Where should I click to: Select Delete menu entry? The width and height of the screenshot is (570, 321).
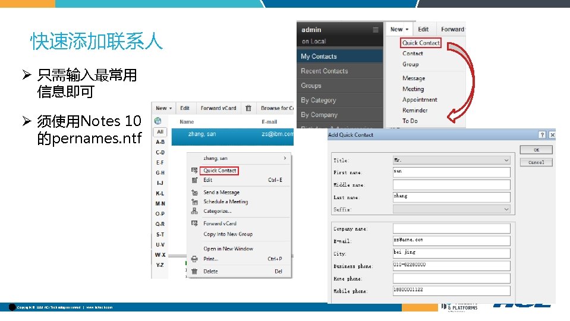[x=210, y=271]
